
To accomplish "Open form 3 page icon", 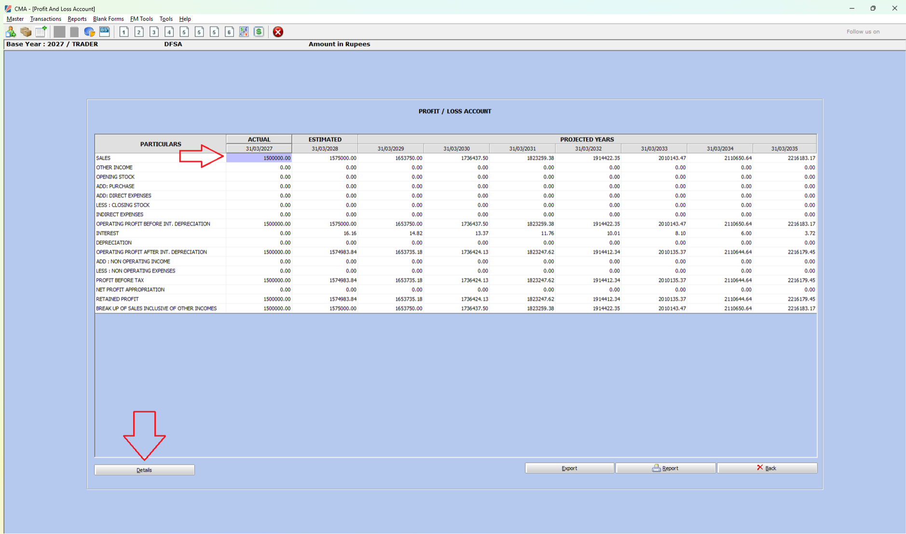I will coord(154,32).
